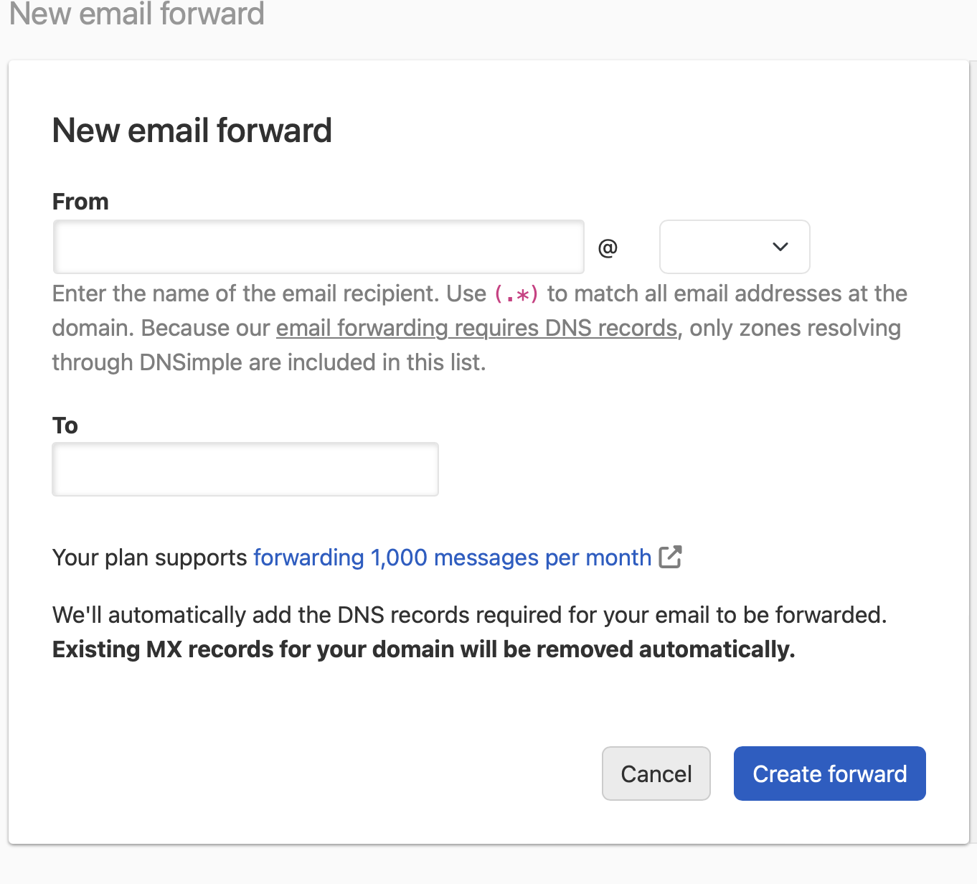Click the Cancel button
Screen dimensions: 977x884
[x=655, y=773]
